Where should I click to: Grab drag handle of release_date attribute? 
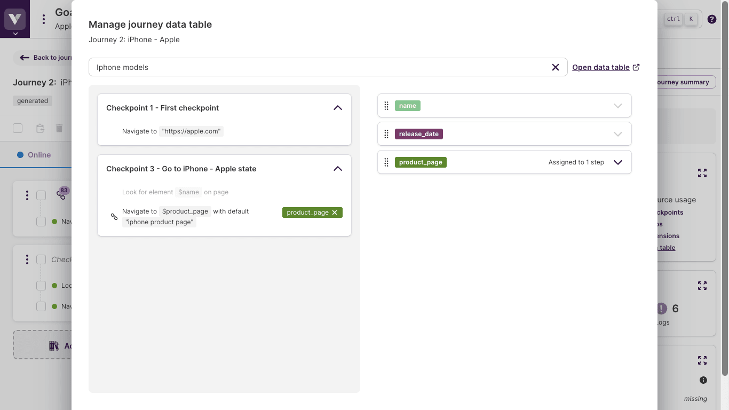[x=386, y=134]
